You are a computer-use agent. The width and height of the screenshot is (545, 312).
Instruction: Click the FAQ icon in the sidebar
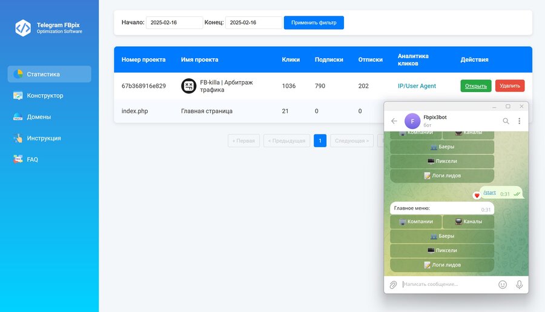click(18, 159)
